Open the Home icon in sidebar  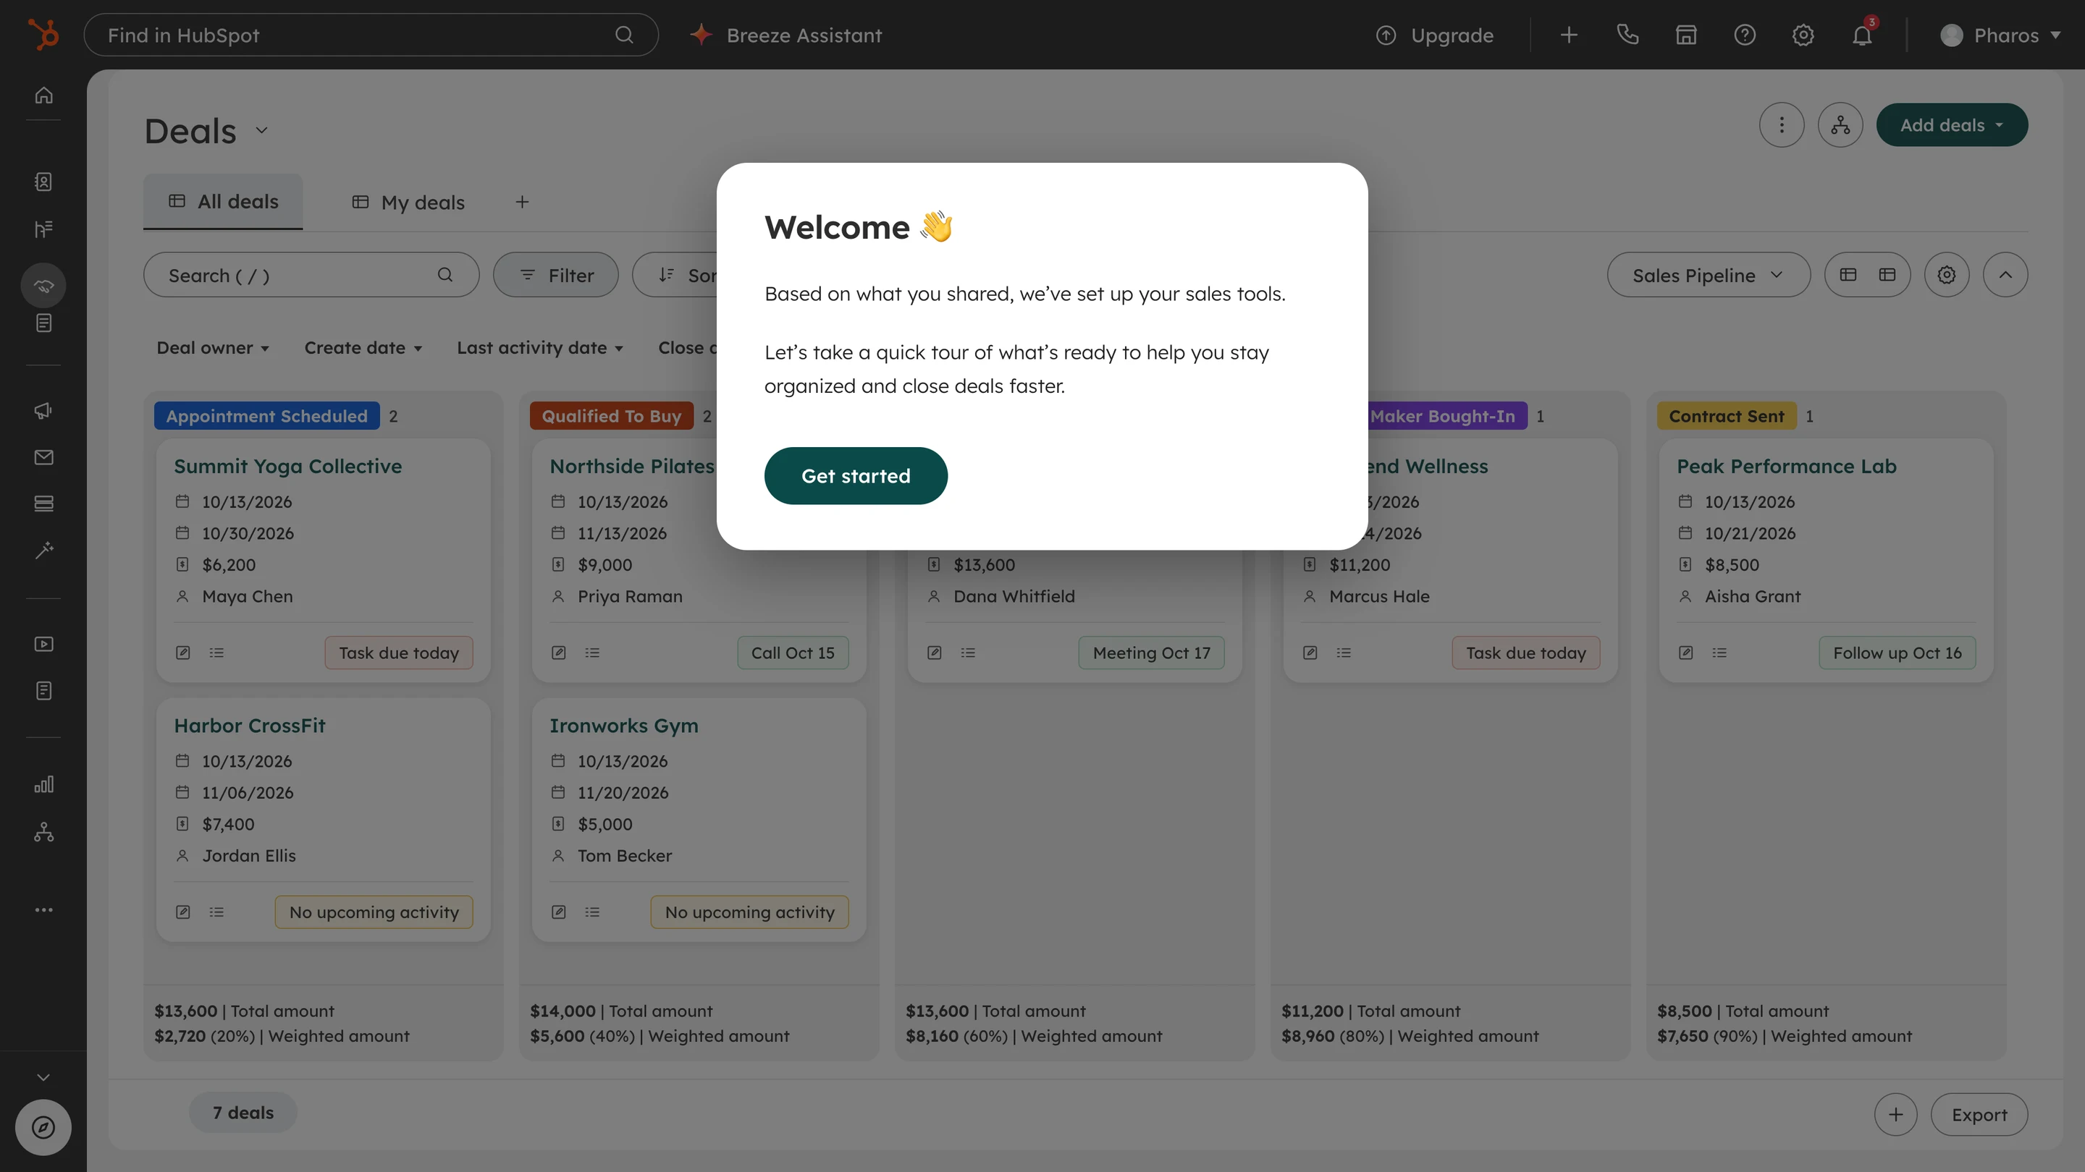tap(43, 95)
